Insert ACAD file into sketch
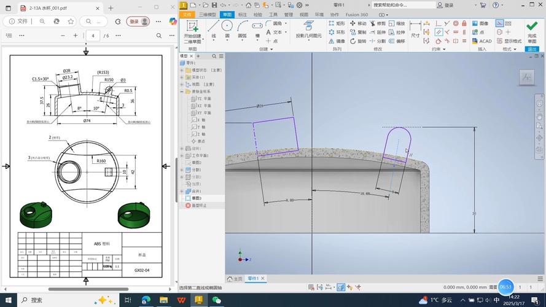 pos(482,41)
